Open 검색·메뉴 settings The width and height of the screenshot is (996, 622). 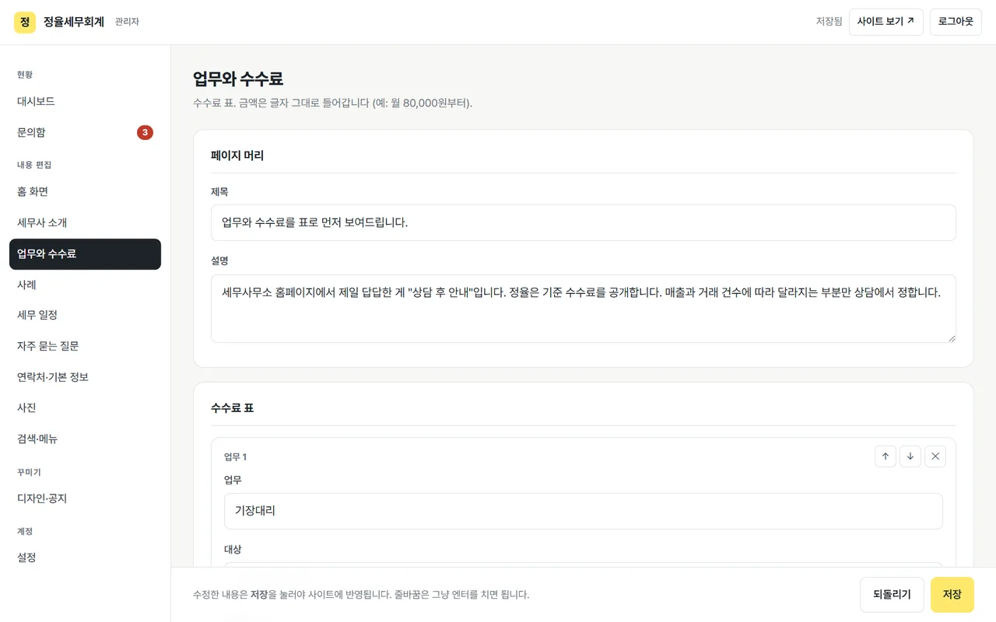click(85, 439)
